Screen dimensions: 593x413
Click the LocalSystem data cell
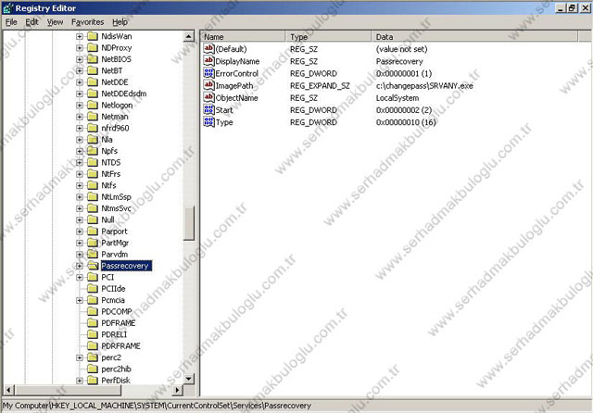tap(397, 98)
